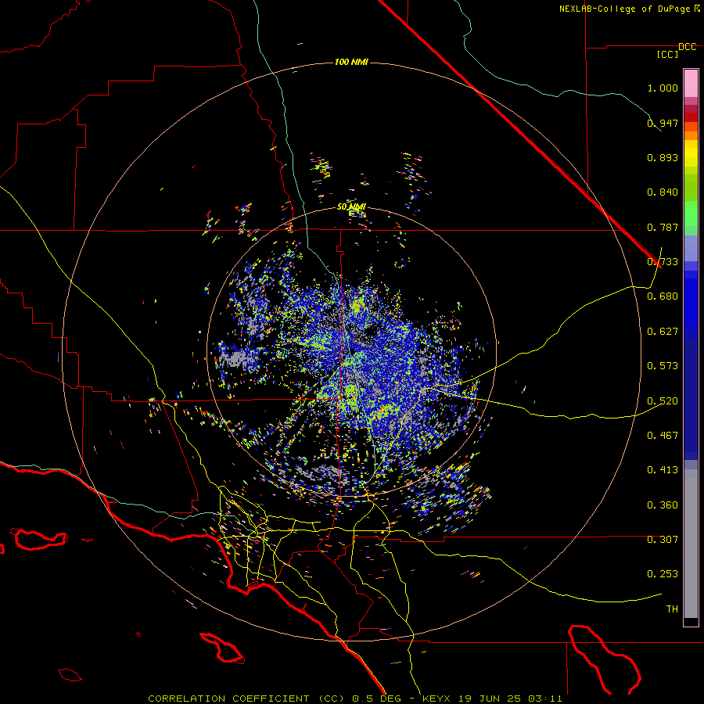Click the 0.787 legend value

pos(663,227)
